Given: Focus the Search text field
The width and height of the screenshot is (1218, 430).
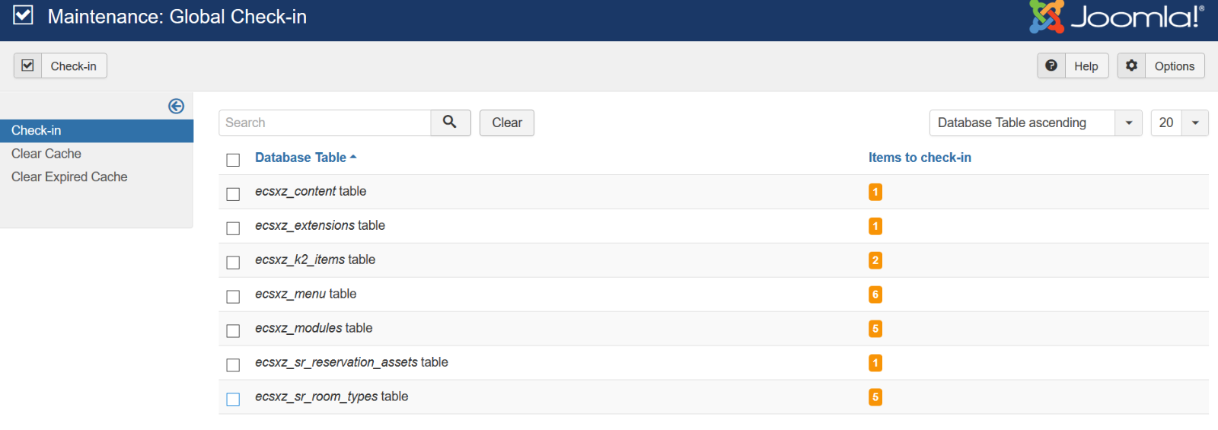Looking at the screenshot, I should pos(325,123).
